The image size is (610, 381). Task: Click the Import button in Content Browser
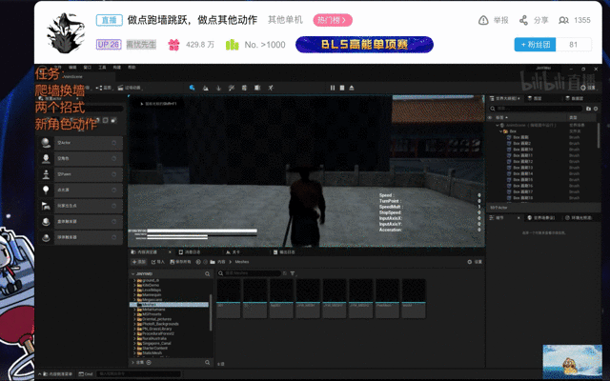(158, 262)
